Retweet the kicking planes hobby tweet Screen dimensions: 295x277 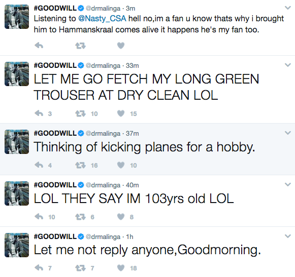[81, 165]
